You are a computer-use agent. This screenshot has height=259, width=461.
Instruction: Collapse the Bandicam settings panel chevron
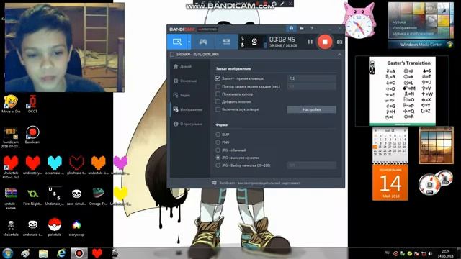pos(339,55)
